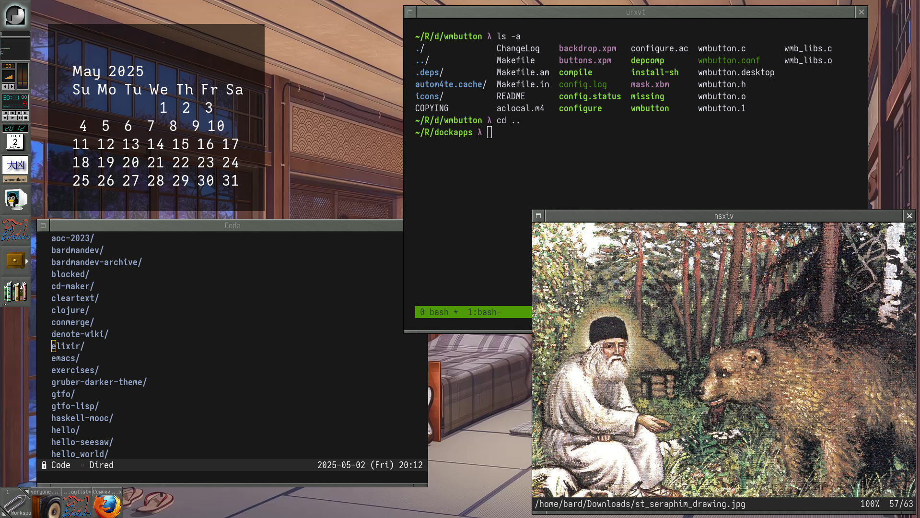
Task: Click the GNUstep Window Maker dock logo
Action: pos(15,15)
